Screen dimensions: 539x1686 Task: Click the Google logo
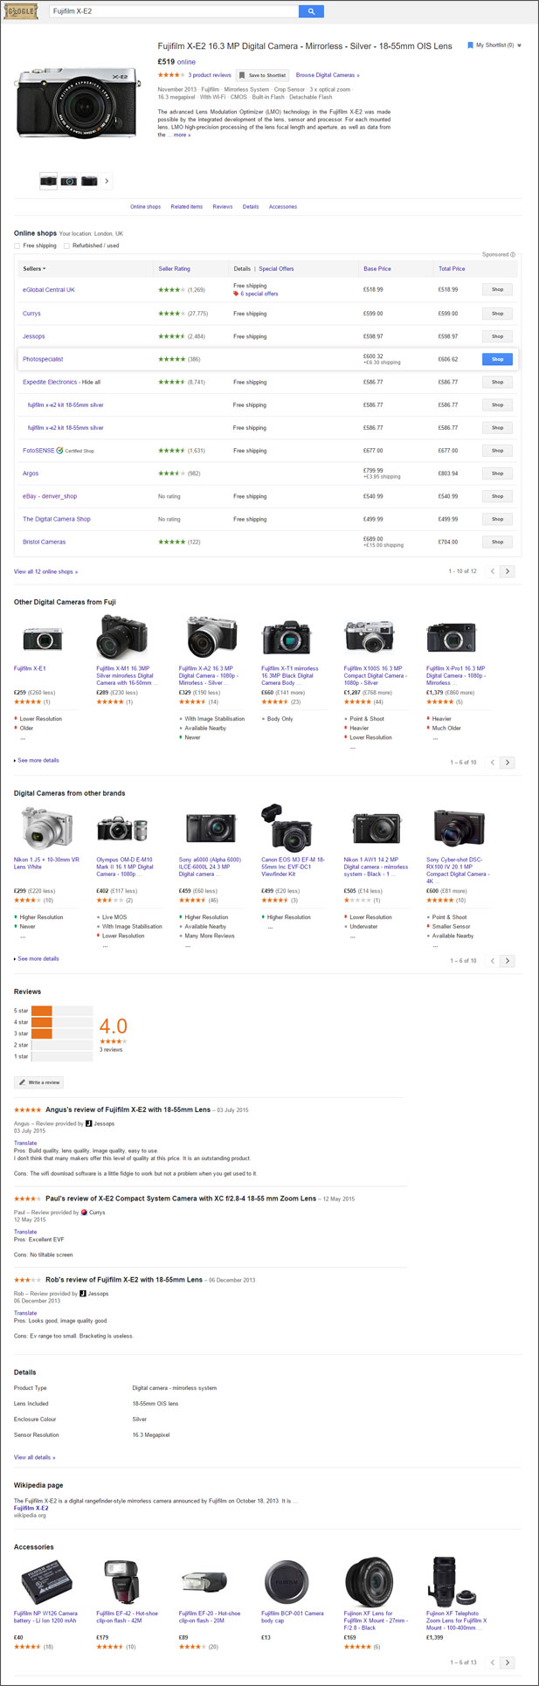point(22,11)
